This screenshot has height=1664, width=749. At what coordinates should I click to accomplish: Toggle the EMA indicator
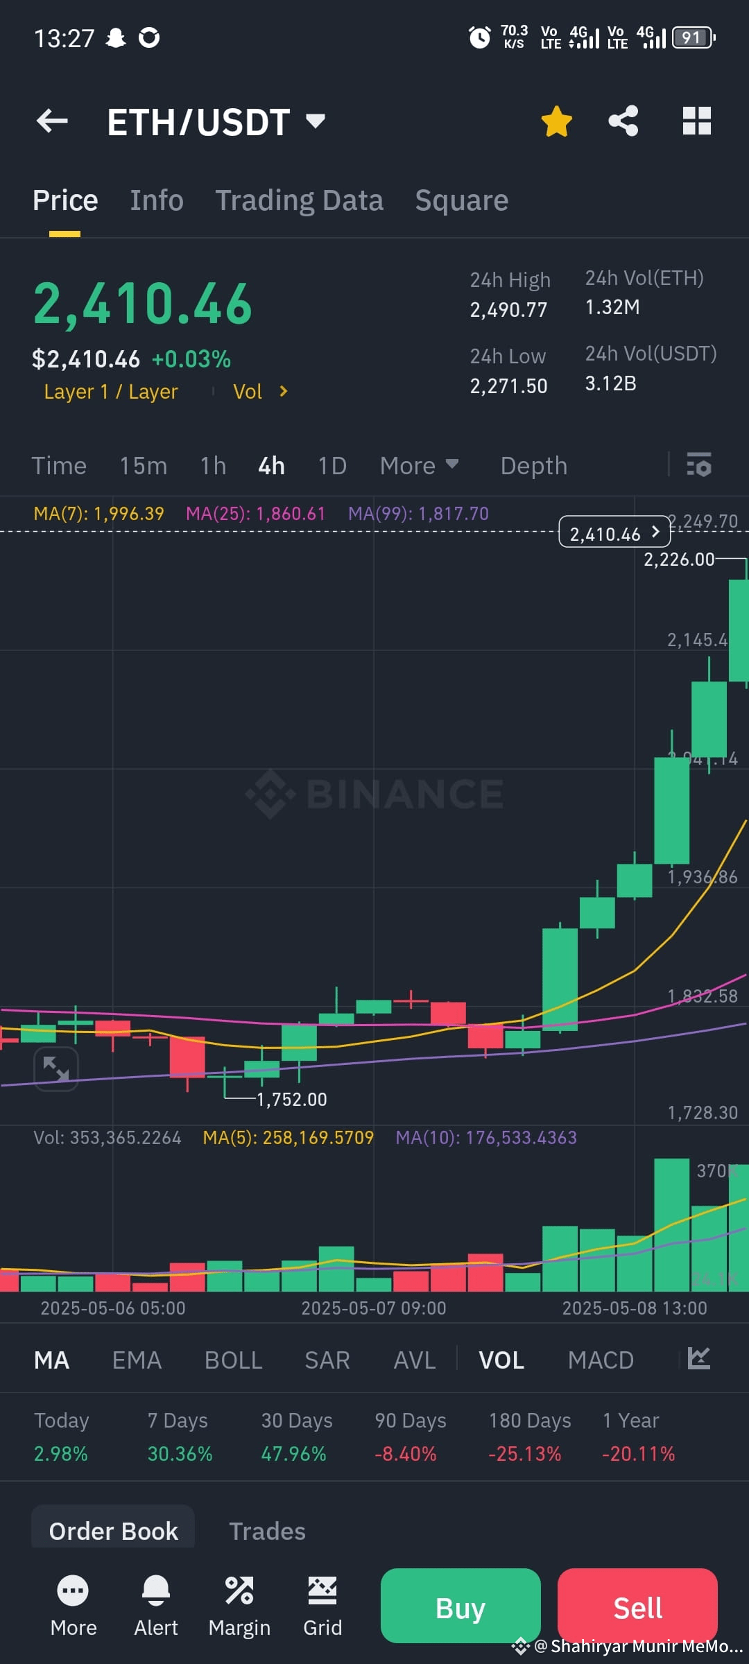click(137, 1360)
